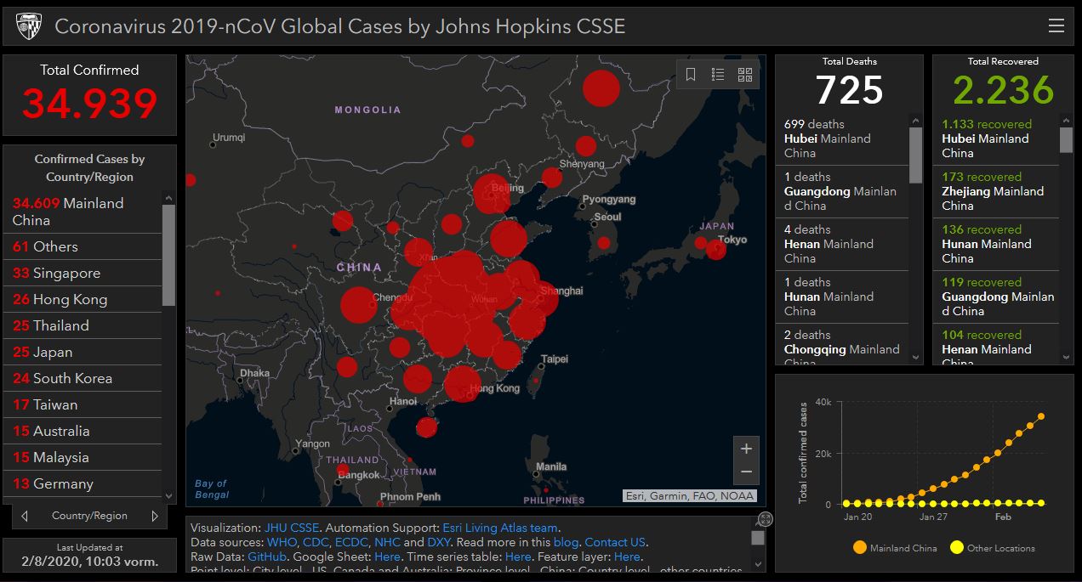
Task: Click down arrow of country list scrollbar
Action: pyautogui.click(x=168, y=495)
